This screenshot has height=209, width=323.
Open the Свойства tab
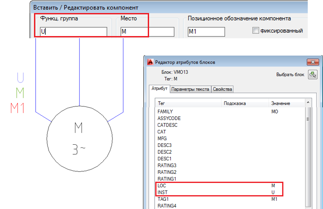coord(222,90)
